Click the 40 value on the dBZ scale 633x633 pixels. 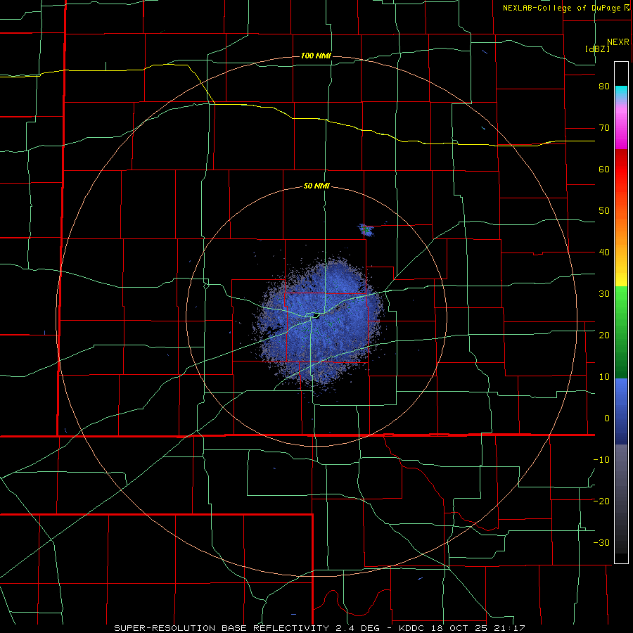pos(604,252)
